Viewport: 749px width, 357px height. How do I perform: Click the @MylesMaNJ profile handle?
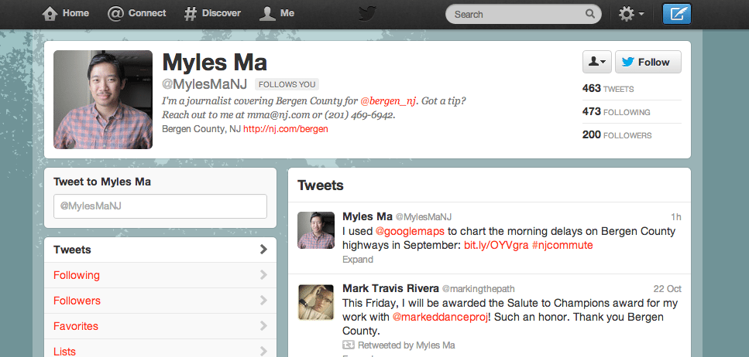[x=204, y=84]
